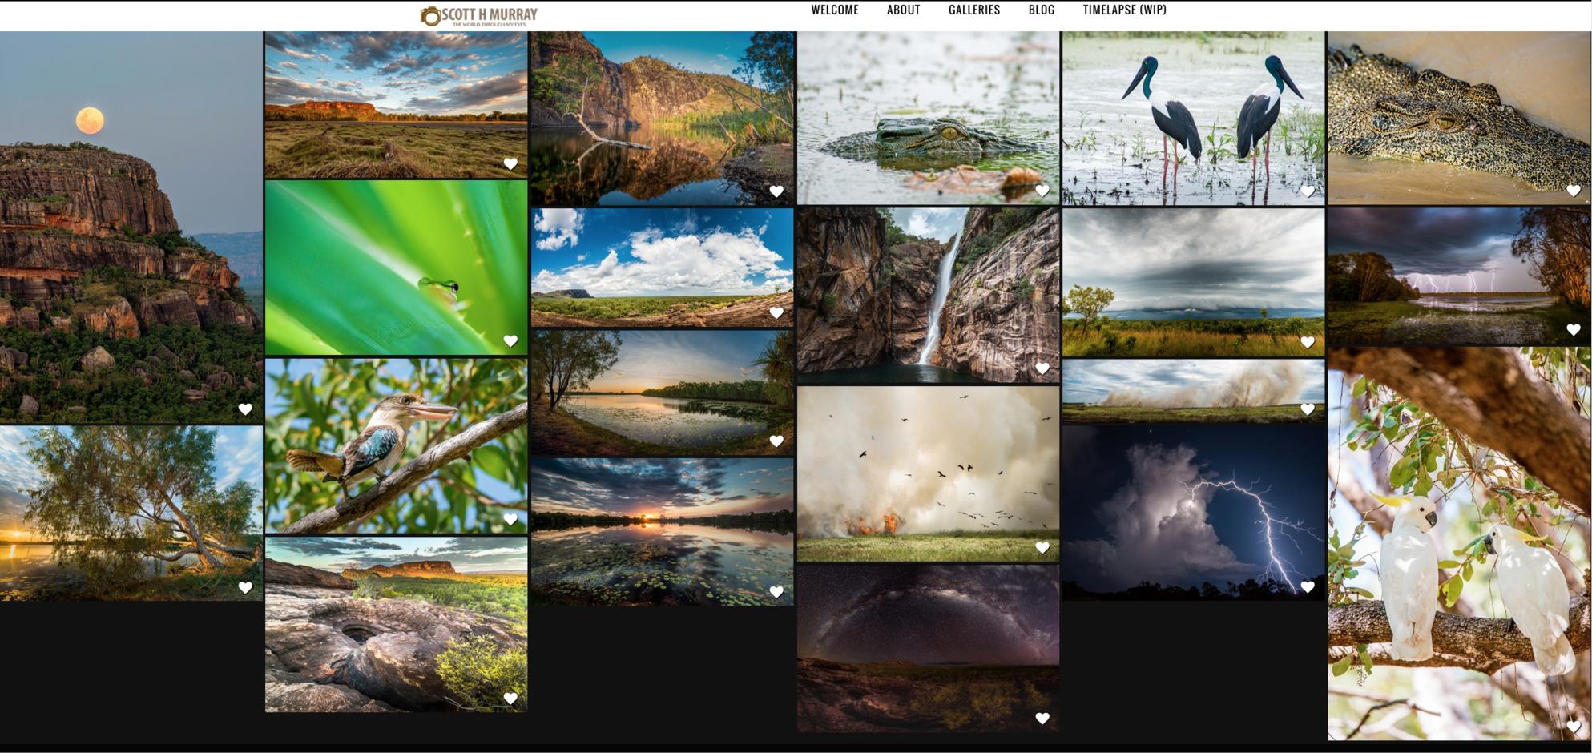The height and width of the screenshot is (753, 1592).
Task: Open the Timelapse (WIP) page
Action: (x=1124, y=10)
